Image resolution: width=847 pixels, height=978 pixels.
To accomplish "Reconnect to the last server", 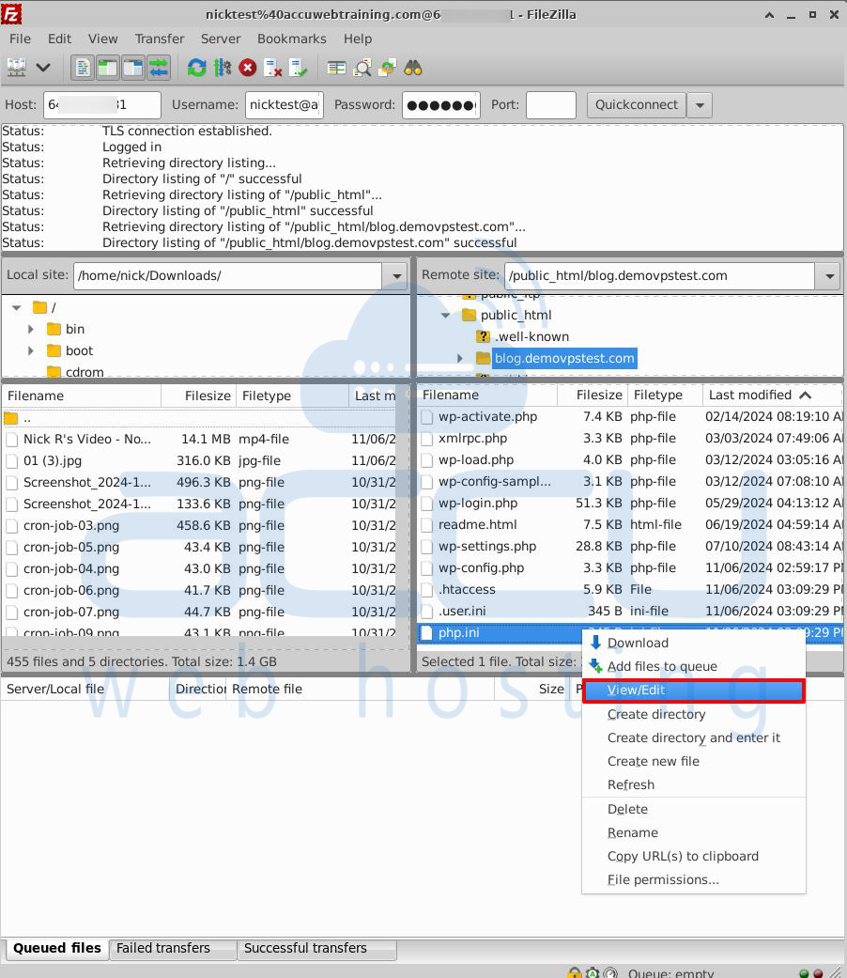I will 299,68.
